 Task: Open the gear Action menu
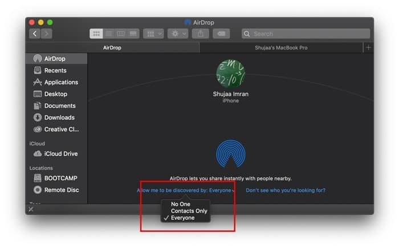178,34
